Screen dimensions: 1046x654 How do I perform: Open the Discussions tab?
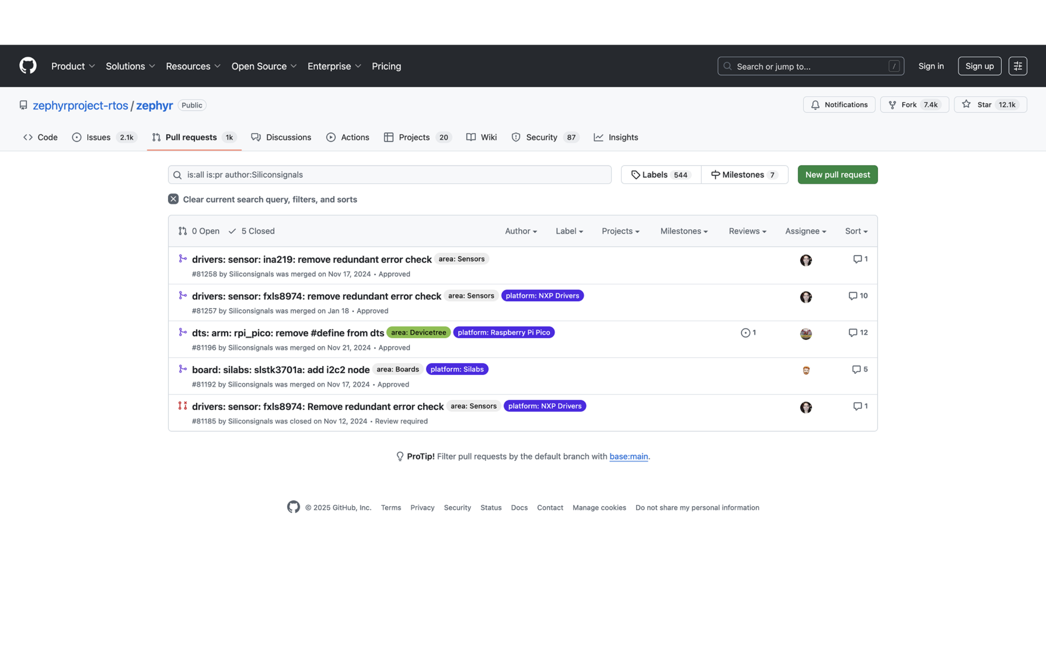coord(281,137)
